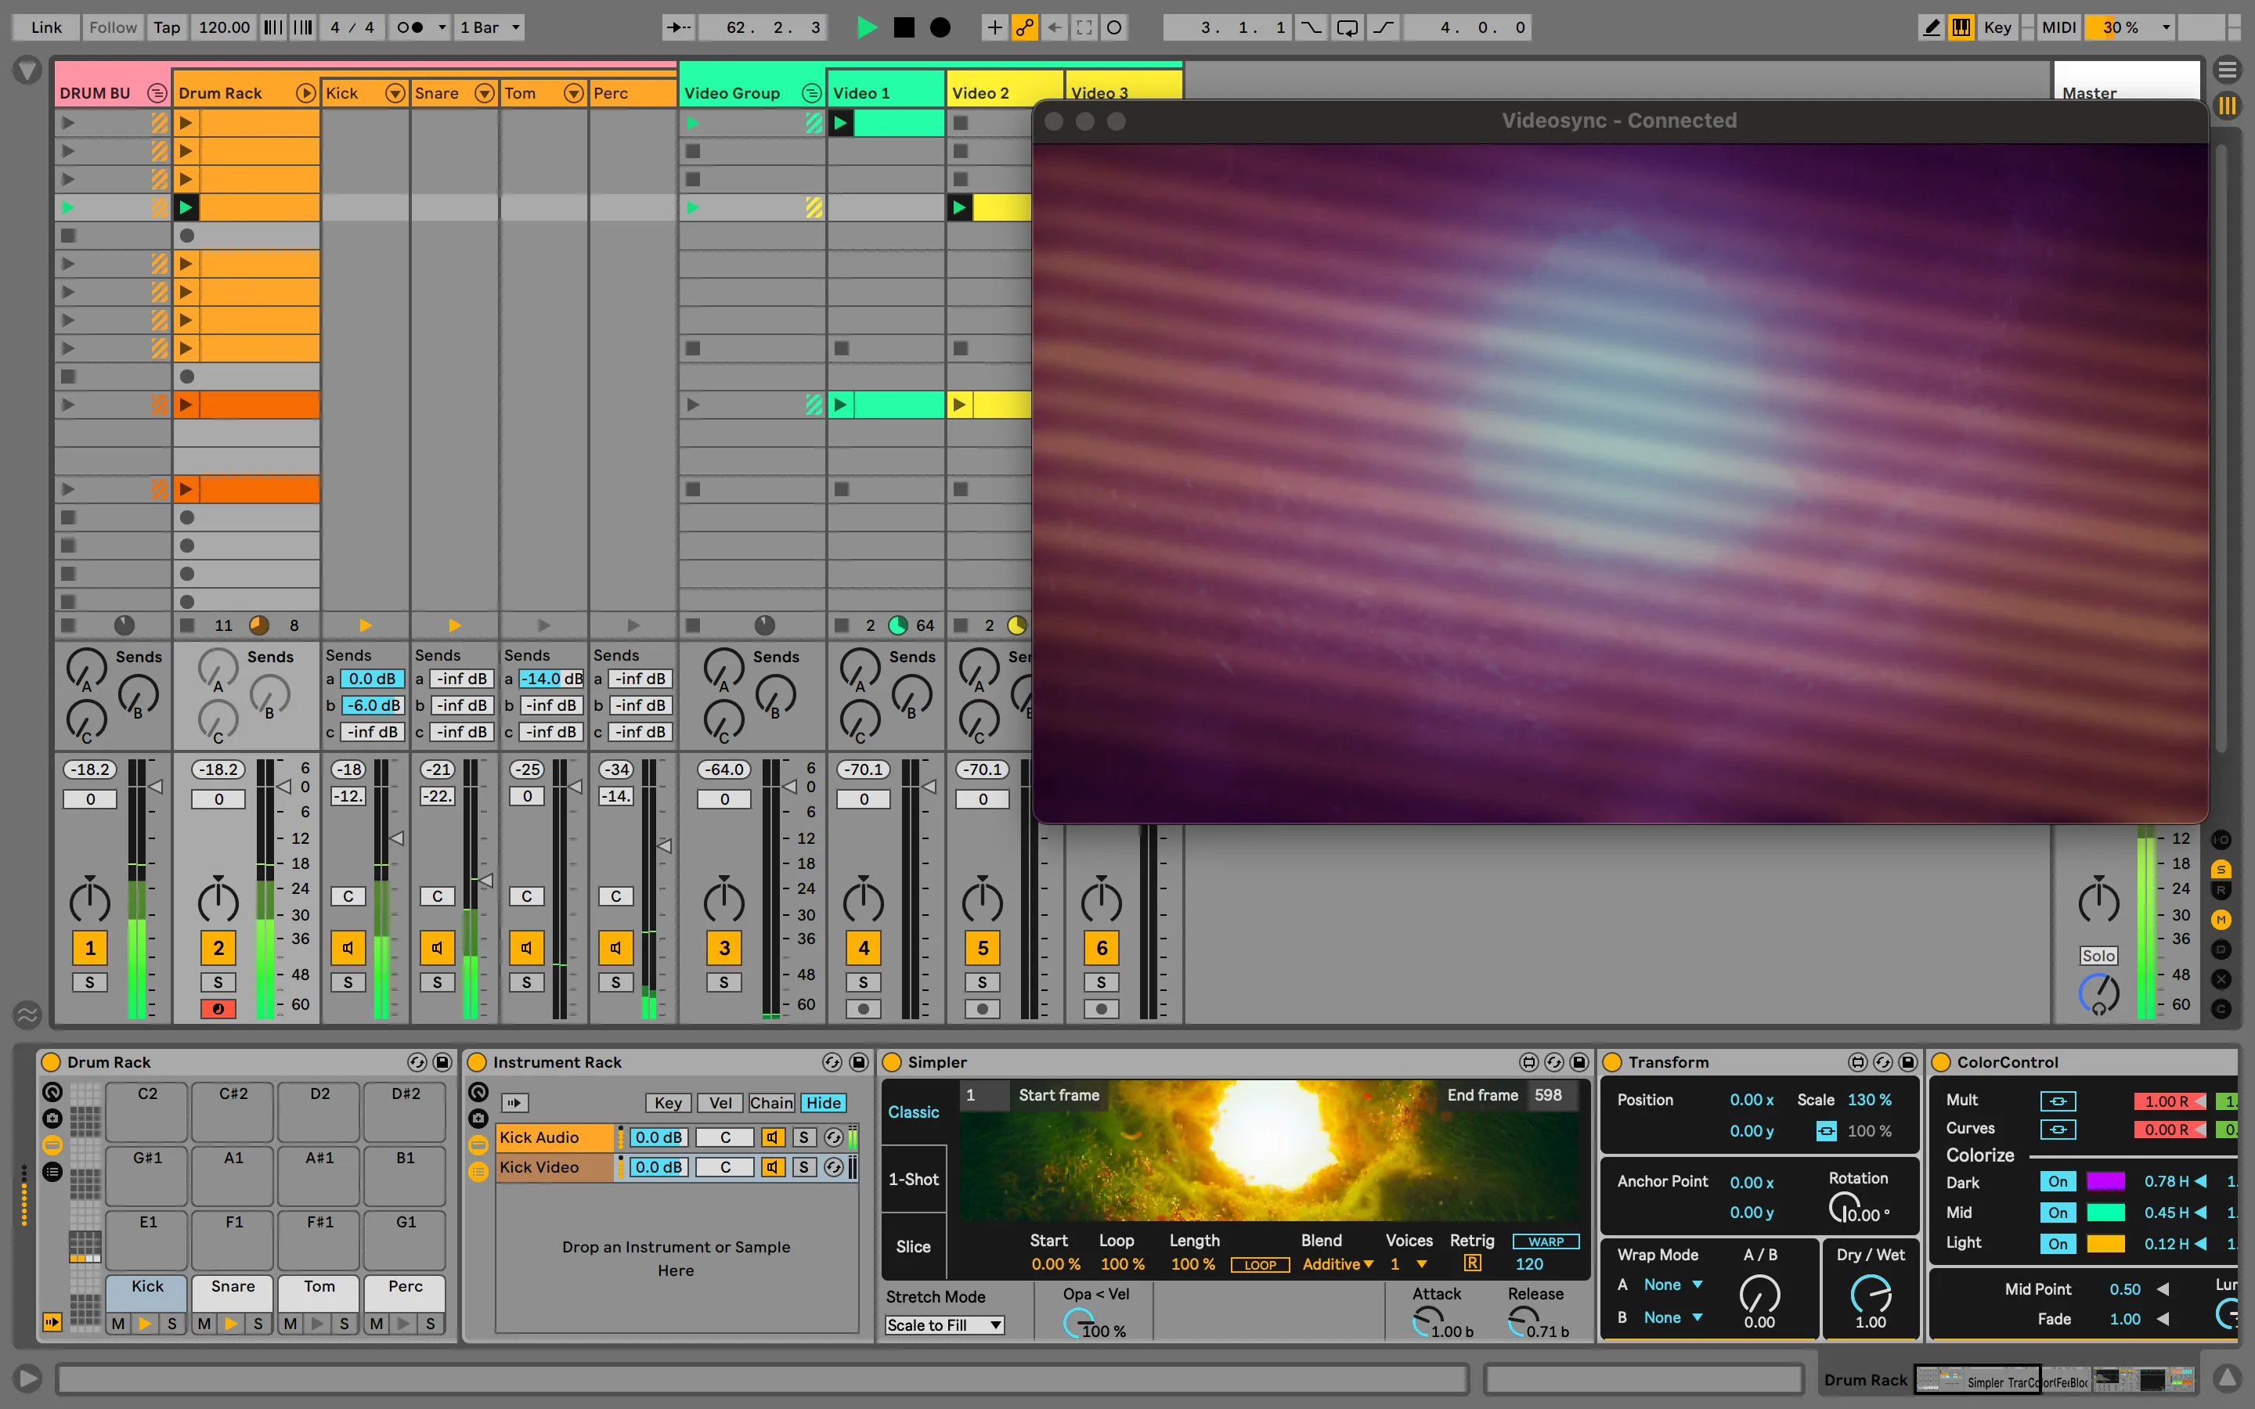Open the 1 Bar quantization dropdown
The width and height of the screenshot is (2255, 1409).
(x=489, y=27)
